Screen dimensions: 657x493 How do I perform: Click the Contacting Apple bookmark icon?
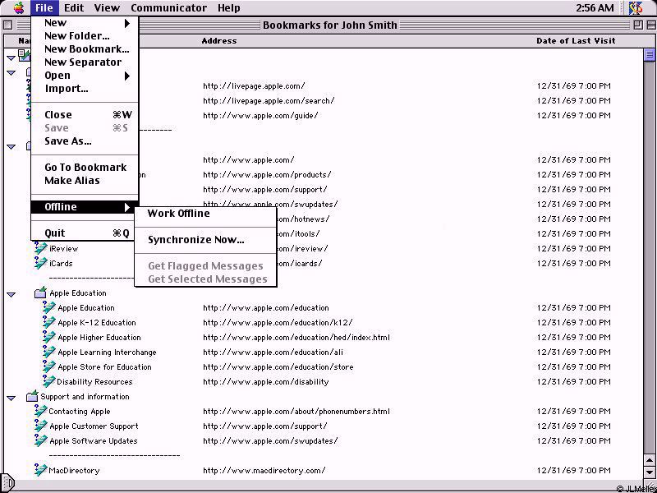coord(40,412)
